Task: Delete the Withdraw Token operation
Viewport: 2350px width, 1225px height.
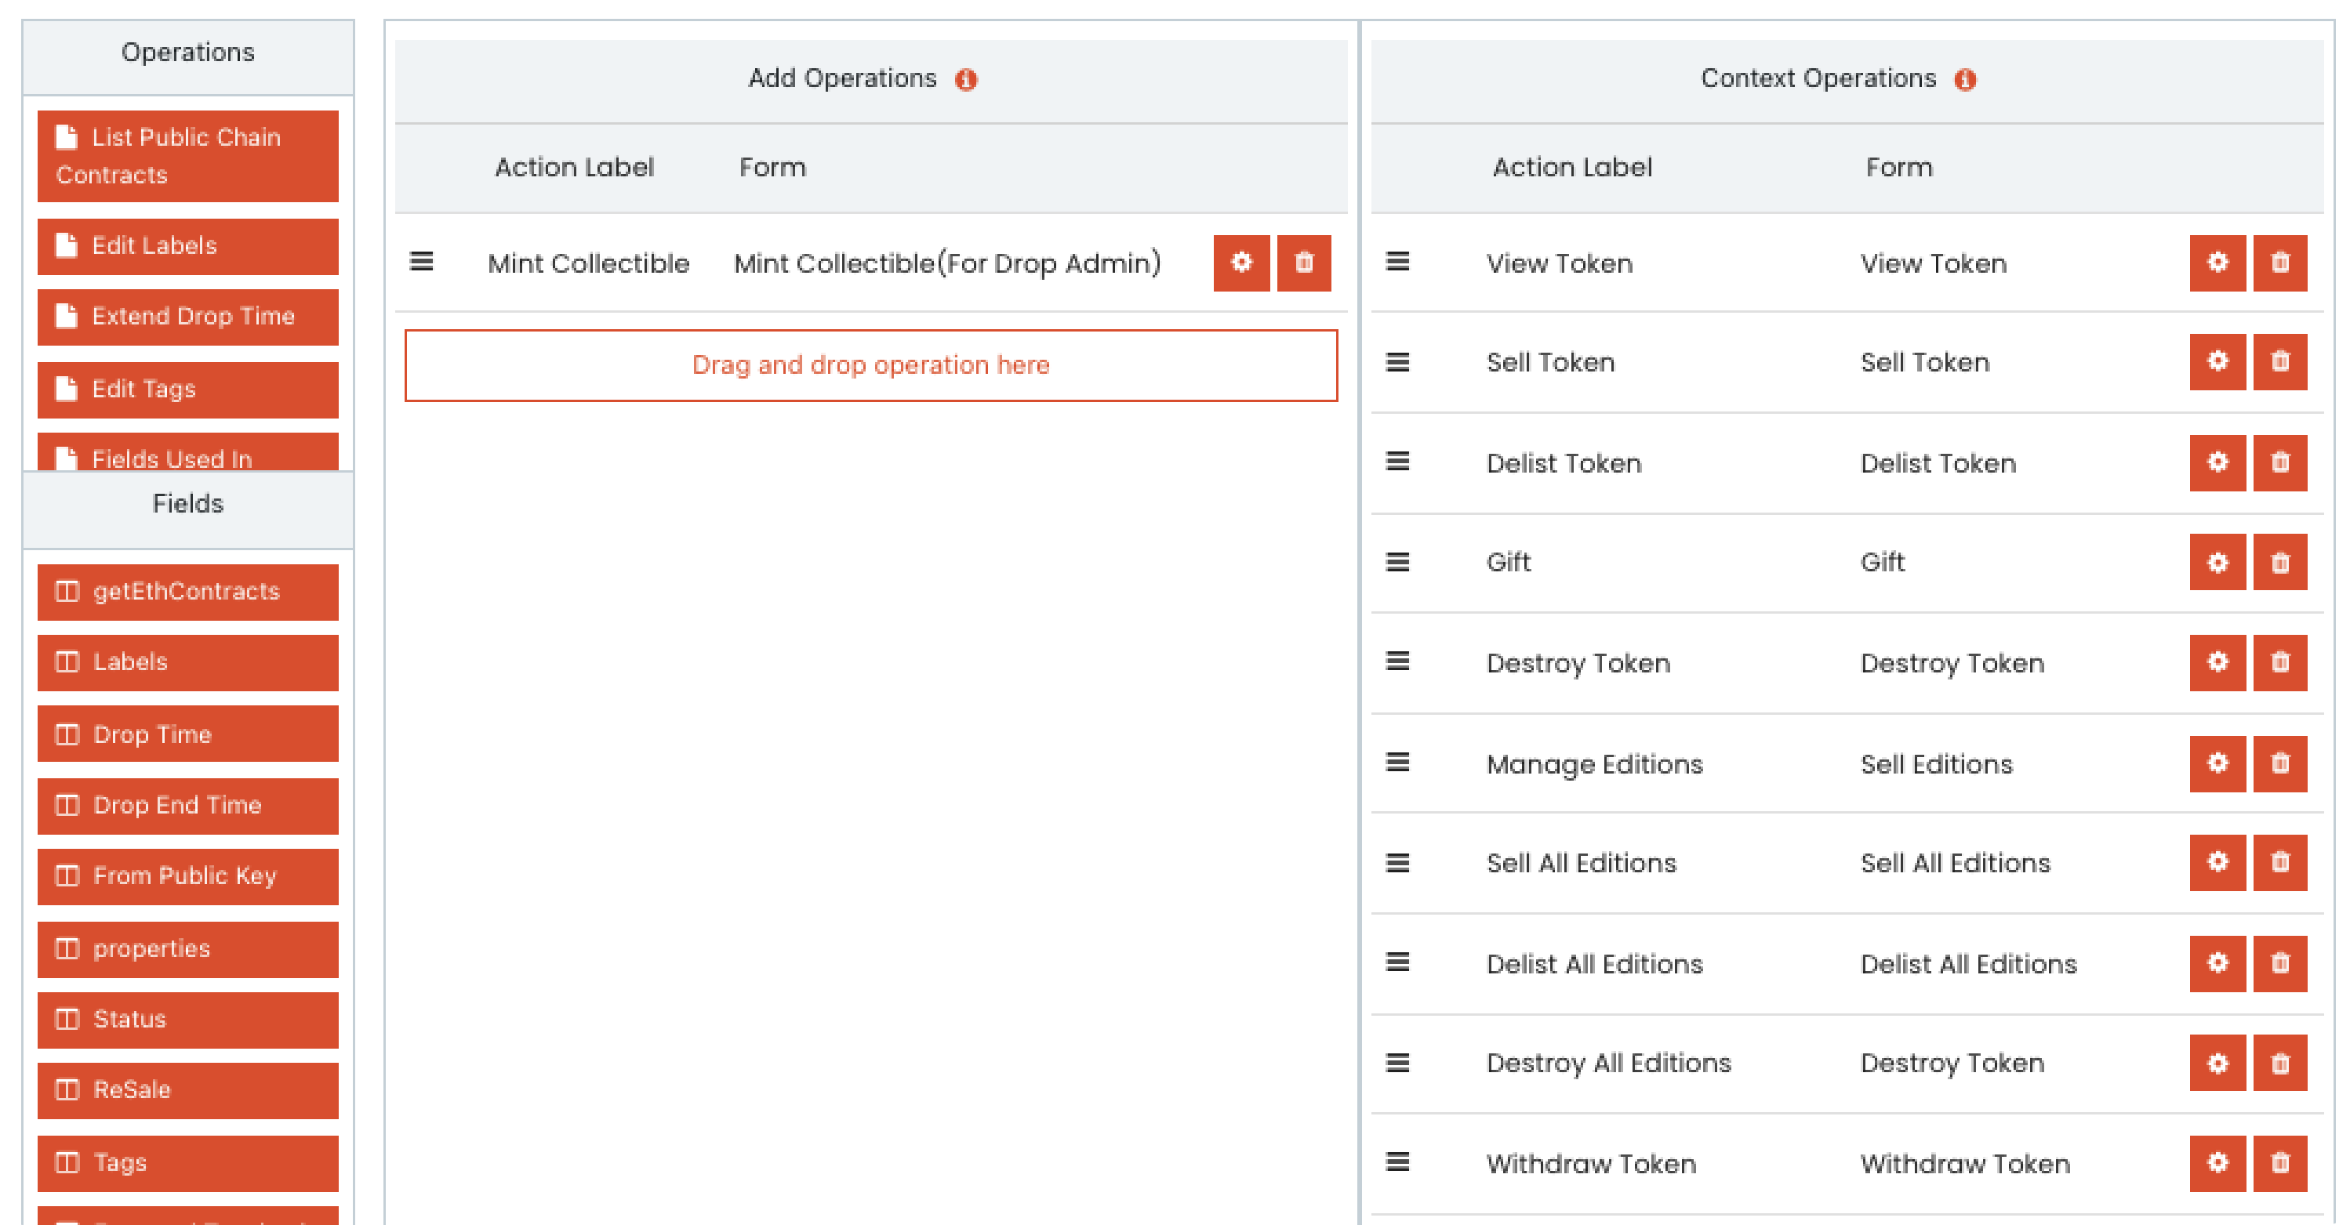Action: pos(2279,1163)
